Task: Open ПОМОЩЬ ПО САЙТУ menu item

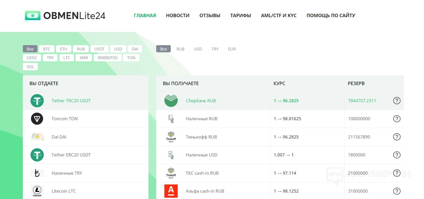Action: click(331, 16)
